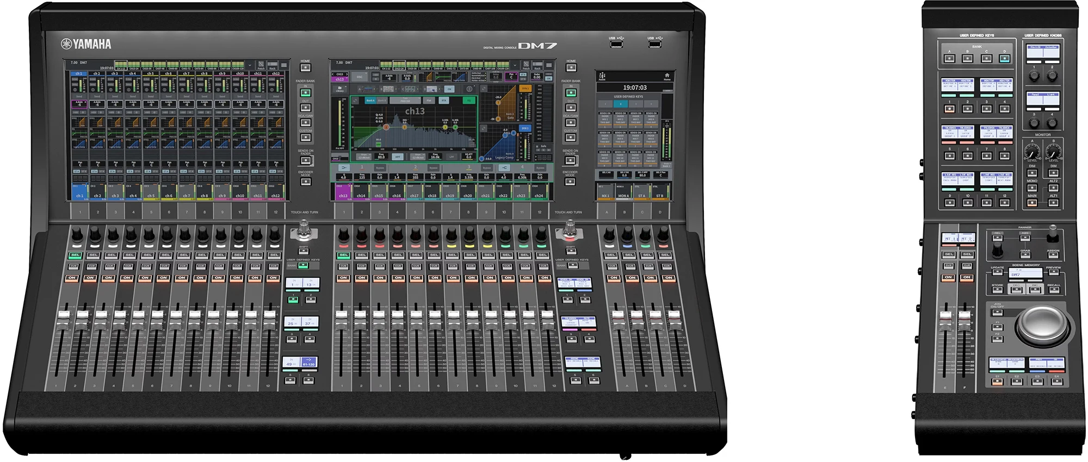Screen dimensions: 1088x462
Task: Touch the encoder knob above left channel 1
Action: pyautogui.click(x=77, y=234)
